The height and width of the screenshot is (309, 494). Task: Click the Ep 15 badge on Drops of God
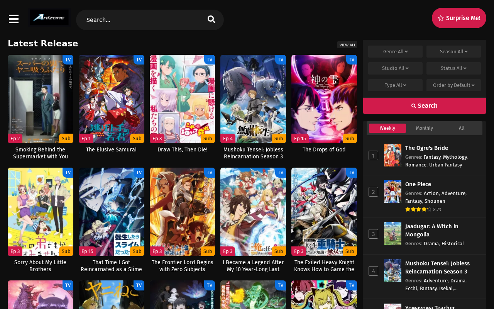pos(300,139)
